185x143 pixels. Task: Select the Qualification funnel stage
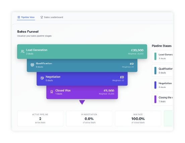point(82,65)
